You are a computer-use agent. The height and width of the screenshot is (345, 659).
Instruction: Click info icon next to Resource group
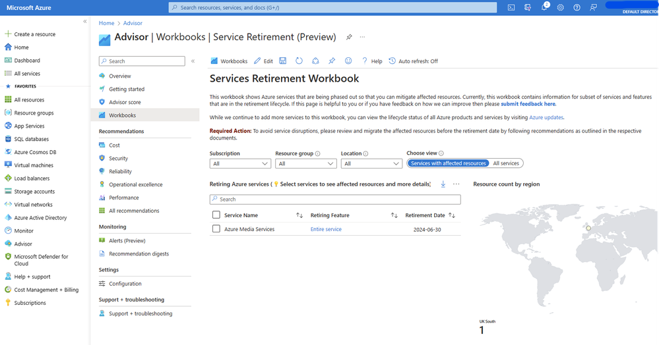(x=318, y=153)
